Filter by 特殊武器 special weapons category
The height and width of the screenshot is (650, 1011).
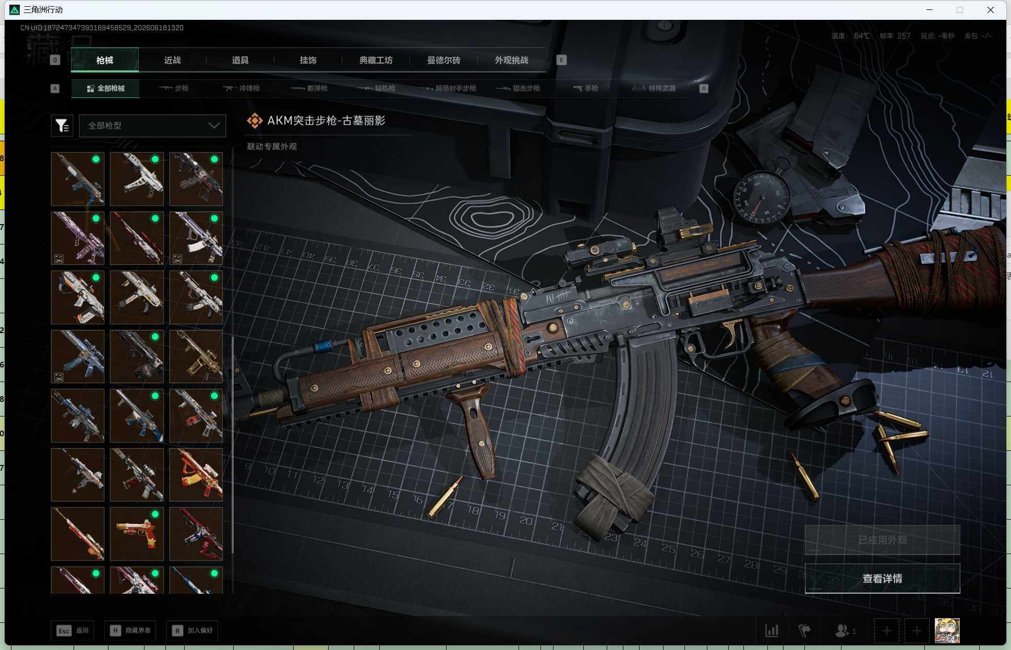click(x=654, y=88)
